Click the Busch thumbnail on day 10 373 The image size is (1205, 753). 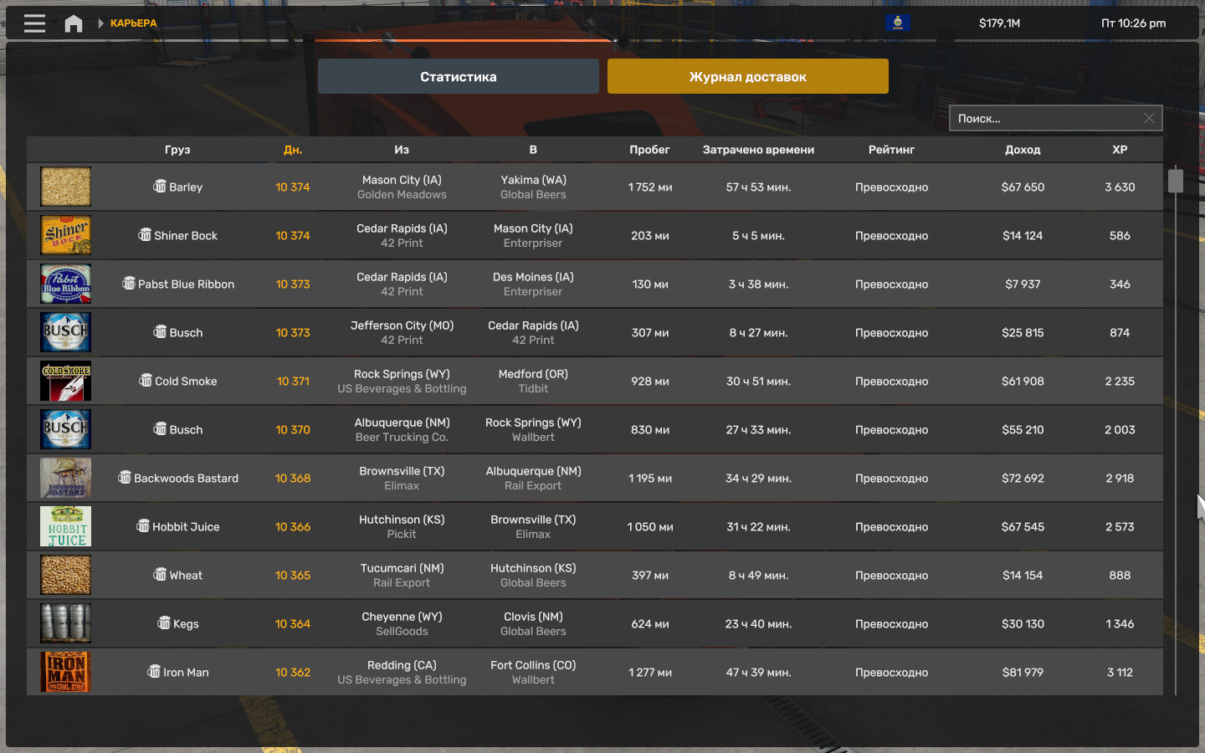pos(66,332)
